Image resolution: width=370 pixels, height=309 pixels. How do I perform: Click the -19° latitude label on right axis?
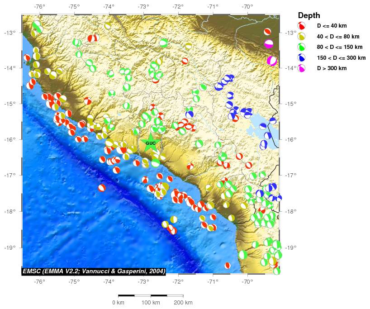tap(291, 247)
